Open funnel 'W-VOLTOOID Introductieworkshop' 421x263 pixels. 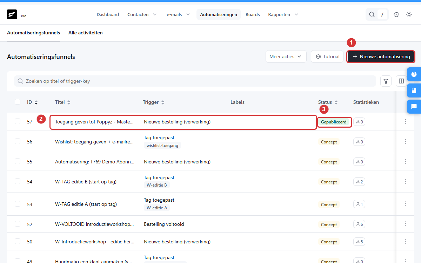pyautogui.click(x=94, y=224)
